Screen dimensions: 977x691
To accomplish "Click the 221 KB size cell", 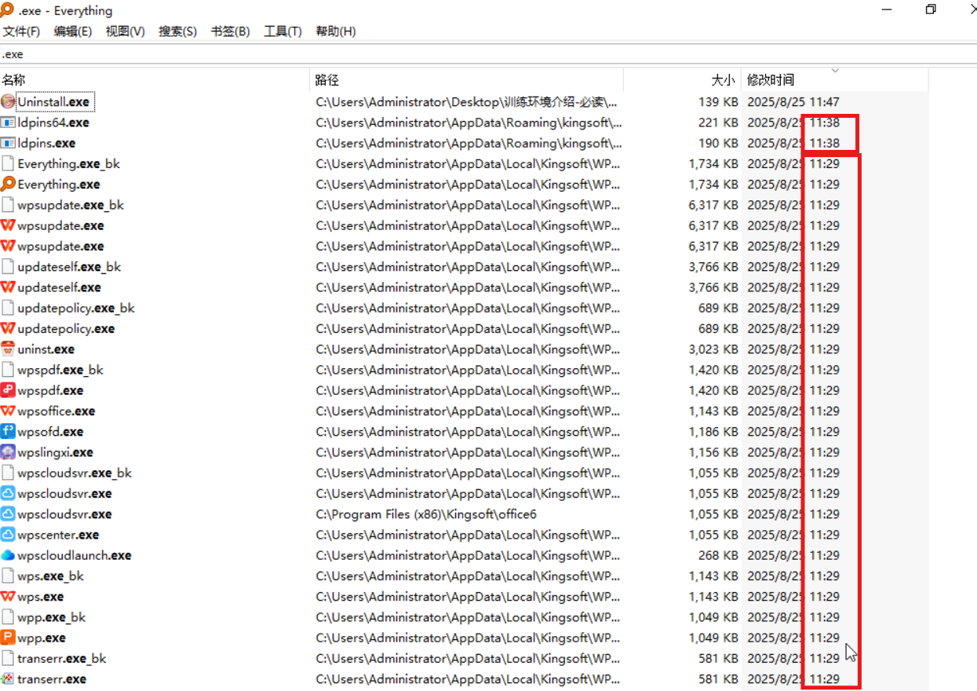I will coord(718,122).
